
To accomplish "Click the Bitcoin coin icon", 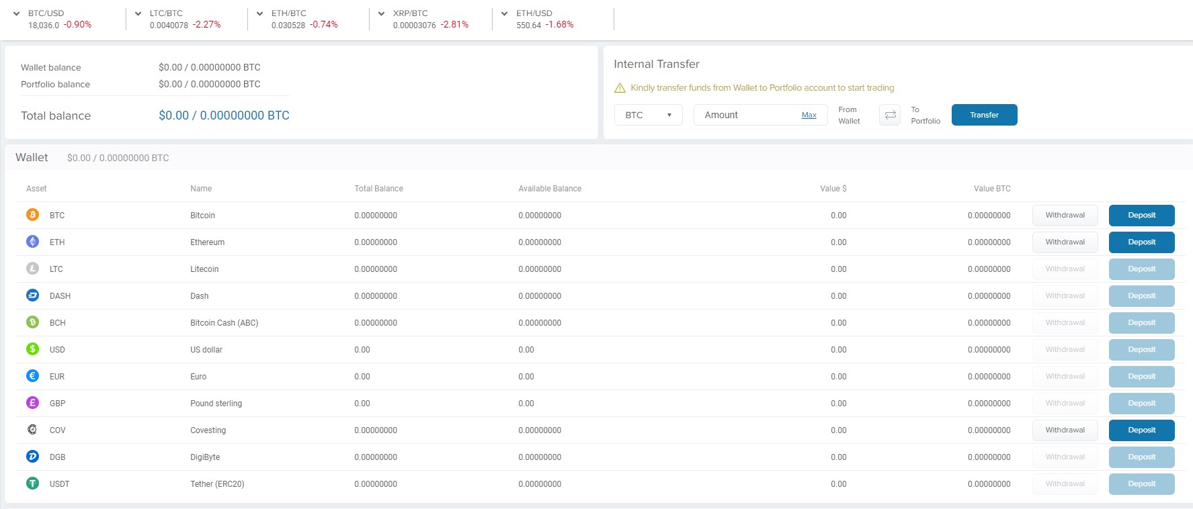I will click(x=32, y=215).
